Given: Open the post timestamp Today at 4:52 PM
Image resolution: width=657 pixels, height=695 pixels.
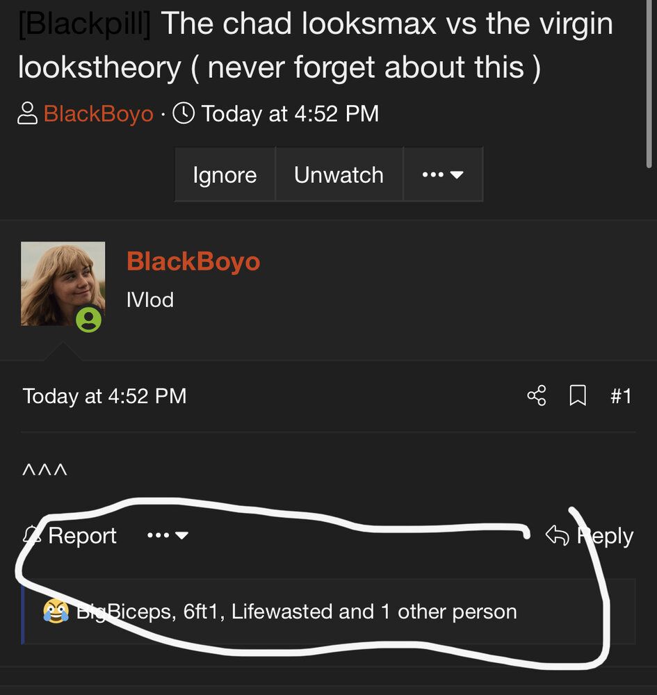Looking at the screenshot, I should point(104,396).
